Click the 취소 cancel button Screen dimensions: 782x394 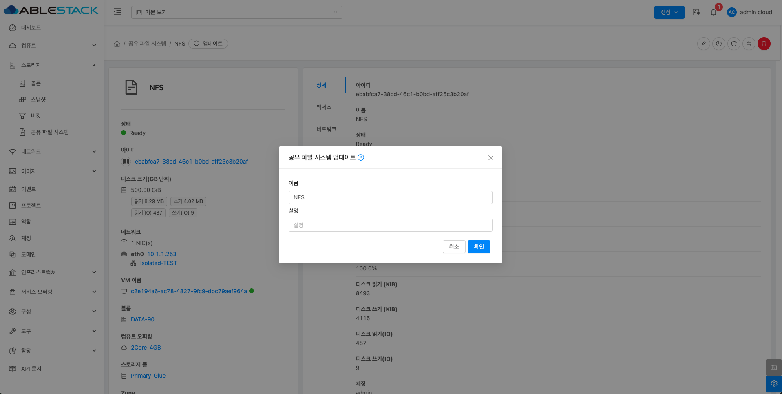coord(454,247)
